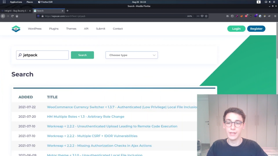Open the Plugins nav menu item
Image resolution: width=278 pixels, height=156 pixels.
(x=54, y=29)
